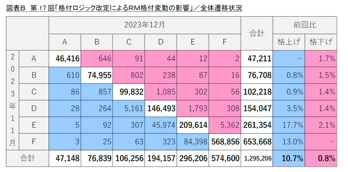The height and width of the screenshot is (172, 348).
Task: Click the cell showing 46,416
Action: click(x=65, y=59)
